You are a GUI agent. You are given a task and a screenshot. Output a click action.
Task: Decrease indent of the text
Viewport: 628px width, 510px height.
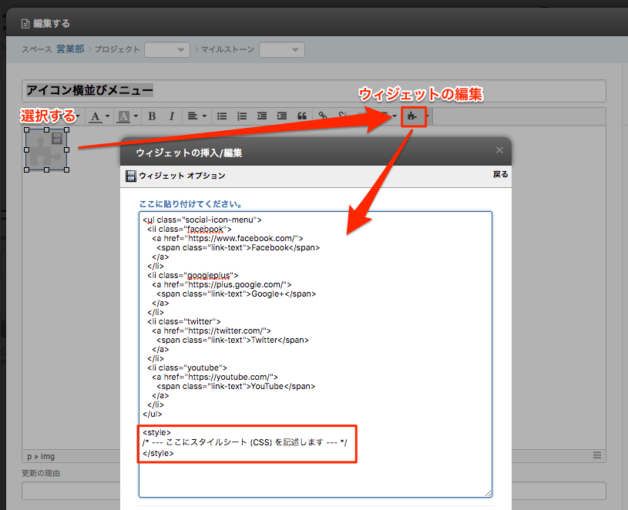tap(262, 116)
